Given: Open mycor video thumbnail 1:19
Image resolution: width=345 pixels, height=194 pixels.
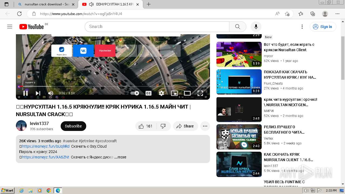Looking at the screenshot, I should tap(239, 54).
